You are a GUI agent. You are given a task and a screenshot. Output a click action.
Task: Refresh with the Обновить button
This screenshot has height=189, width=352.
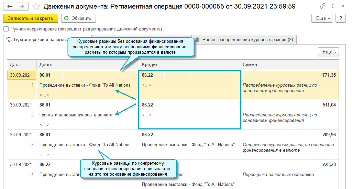(x=78, y=18)
